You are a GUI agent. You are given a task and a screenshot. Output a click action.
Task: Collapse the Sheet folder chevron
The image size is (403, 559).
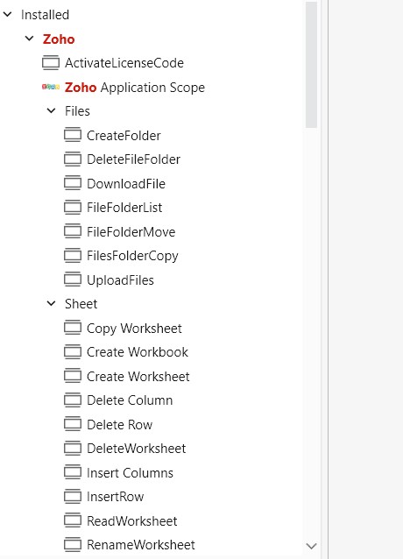click(x=52, y=304)
